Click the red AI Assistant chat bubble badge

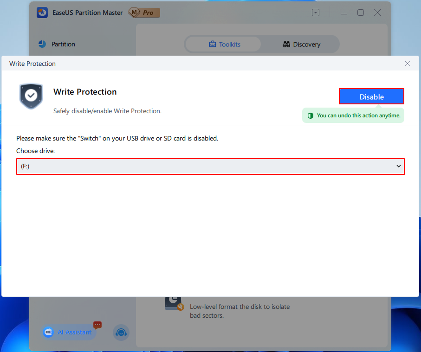[x=97, y=325]
